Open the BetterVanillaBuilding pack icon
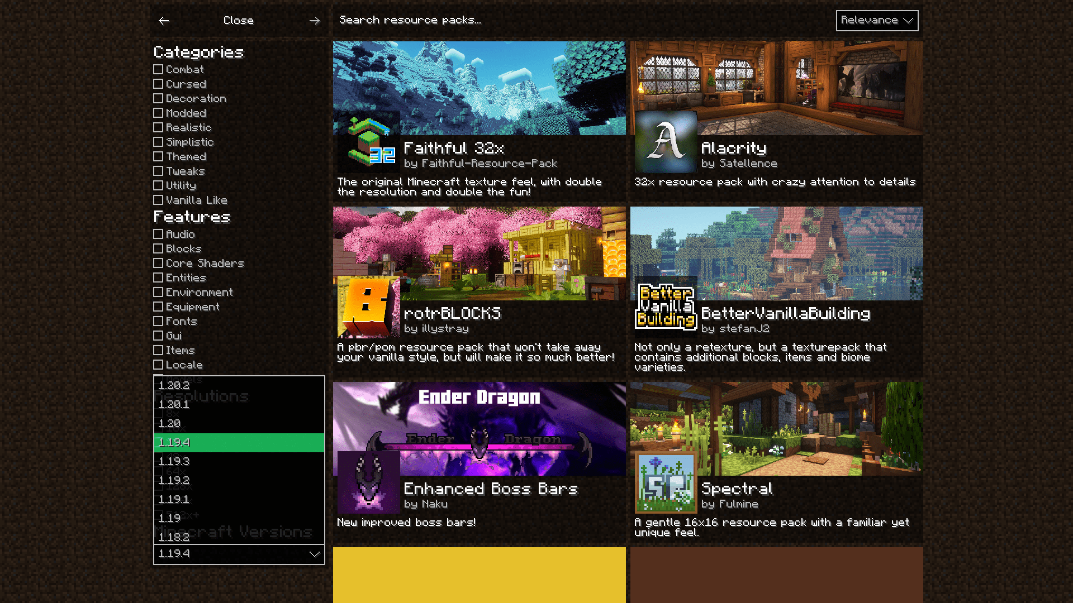 [x=666, y=307]
